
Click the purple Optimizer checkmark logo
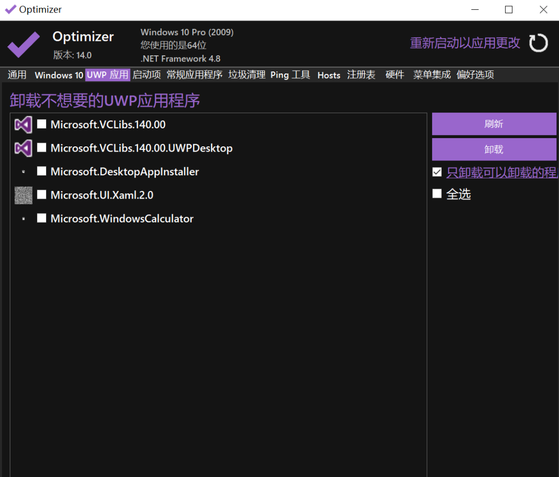pyautogui.click(x=23, y=44)
